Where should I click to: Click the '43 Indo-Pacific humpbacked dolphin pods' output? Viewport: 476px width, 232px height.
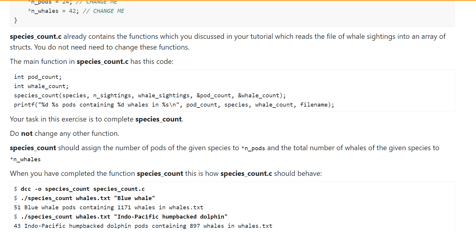[143, 226]
